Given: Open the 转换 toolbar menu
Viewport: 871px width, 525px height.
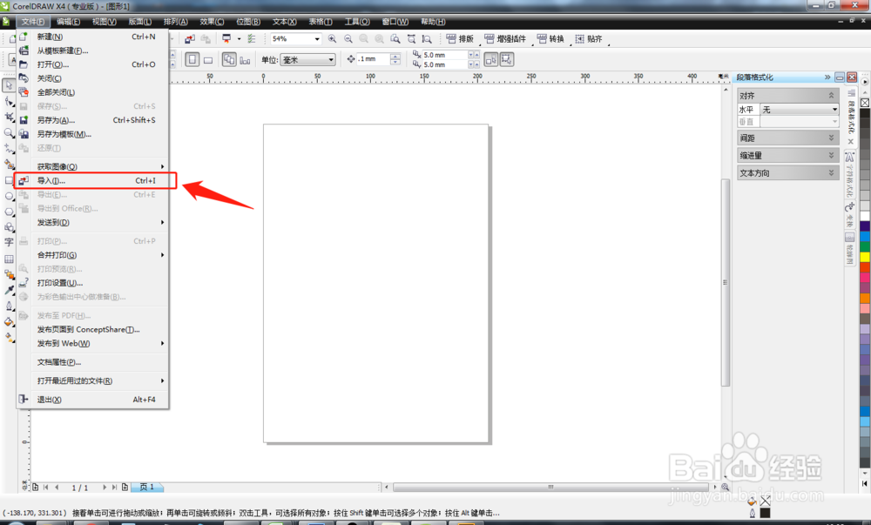Looking at the screenshot, I should (550, 39).
